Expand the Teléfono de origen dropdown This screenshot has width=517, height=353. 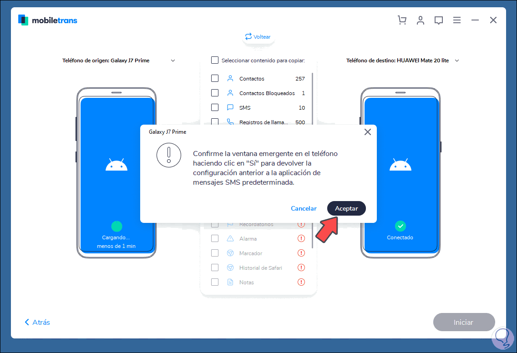(x=173, y=61)
